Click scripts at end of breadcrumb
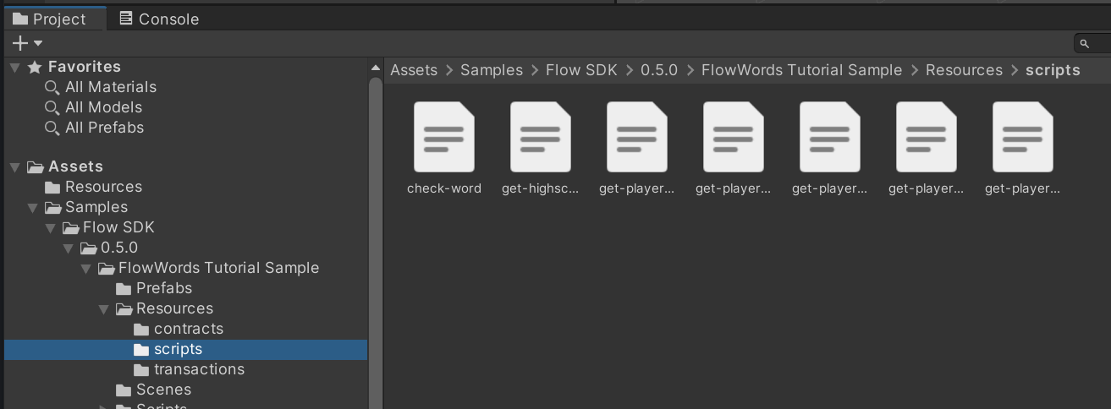 1053,70
